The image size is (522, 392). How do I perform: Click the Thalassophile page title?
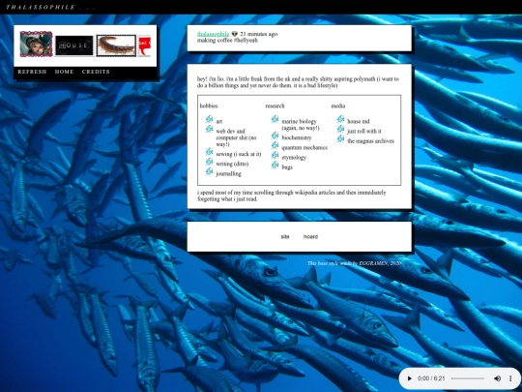[41, 7]
